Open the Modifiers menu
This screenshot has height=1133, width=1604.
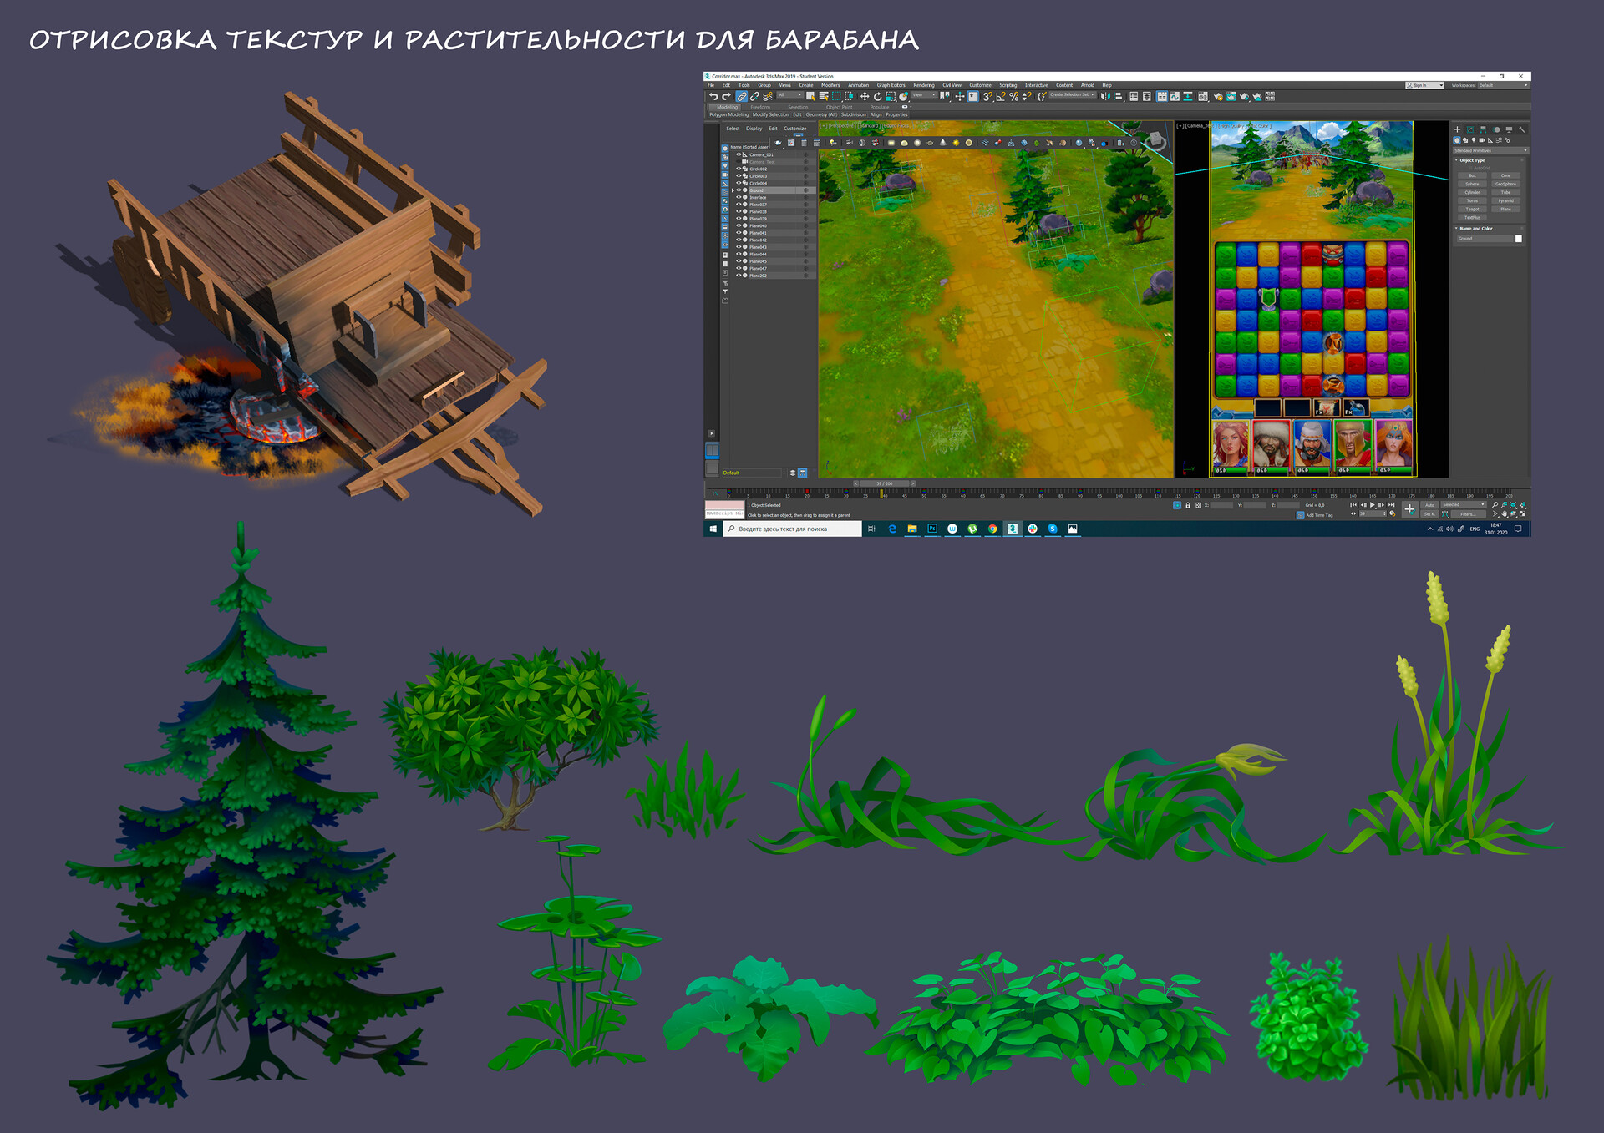point(830,85)
